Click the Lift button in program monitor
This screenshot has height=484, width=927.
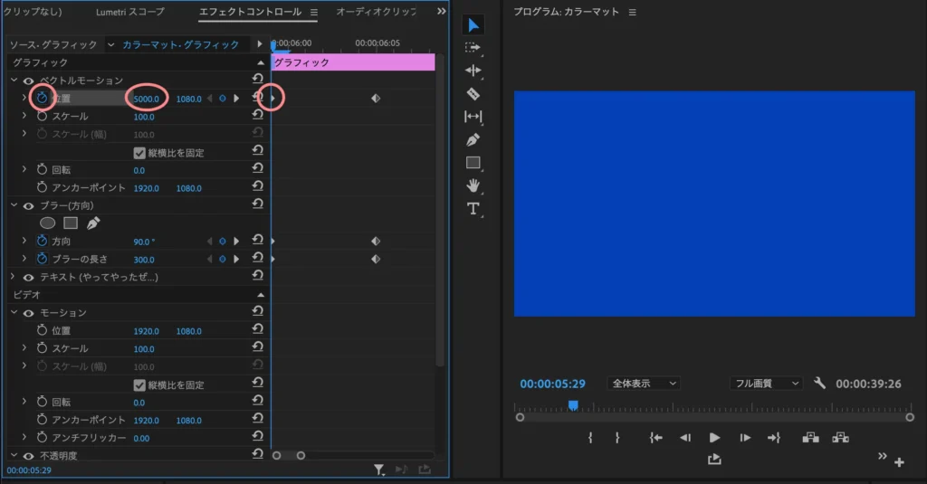coord(810,437)
